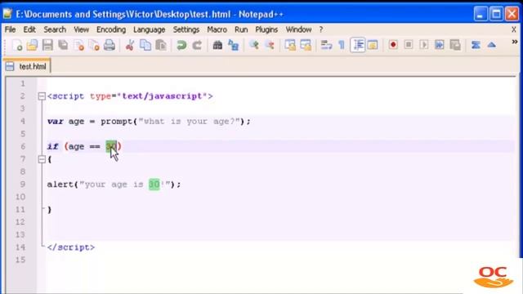Click "text/javascript" attribute value on line 2
The width and height of the screenshot is (523, 294).
(162, 96)
